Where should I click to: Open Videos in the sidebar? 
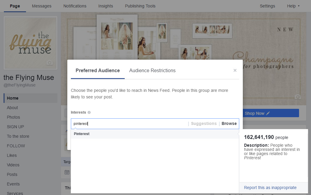point(13,165)
